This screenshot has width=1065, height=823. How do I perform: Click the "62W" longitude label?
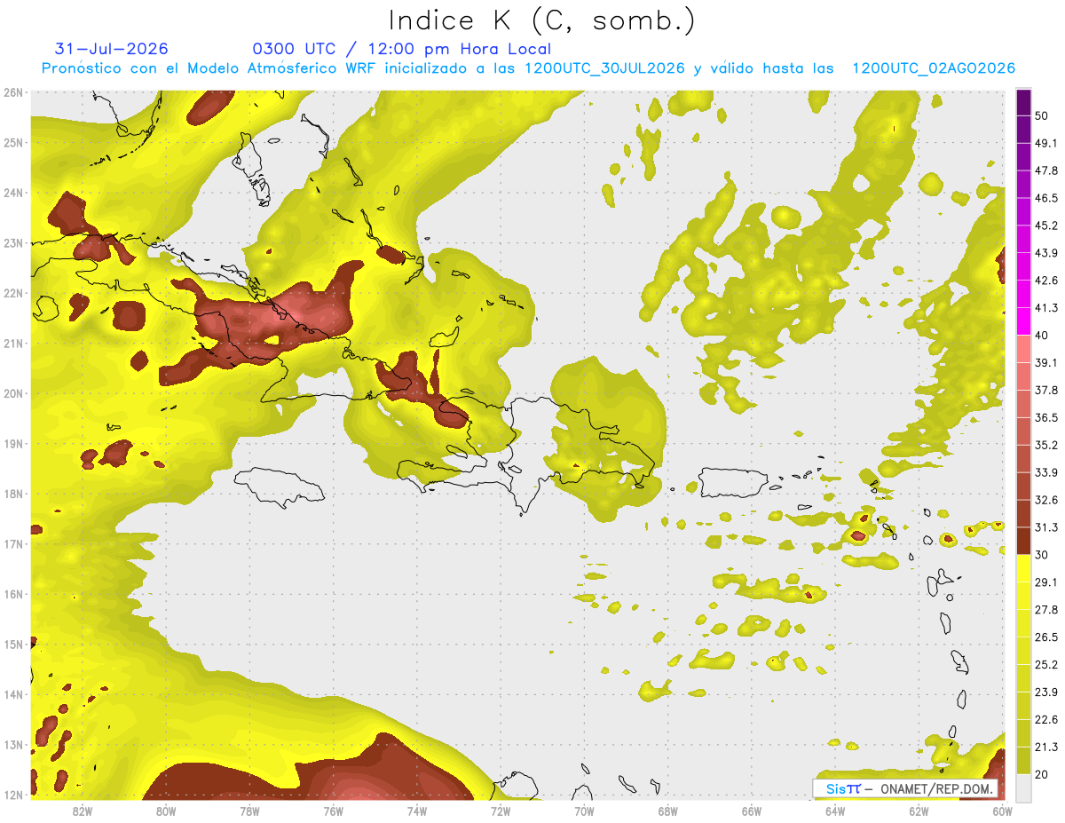point(919,811)
